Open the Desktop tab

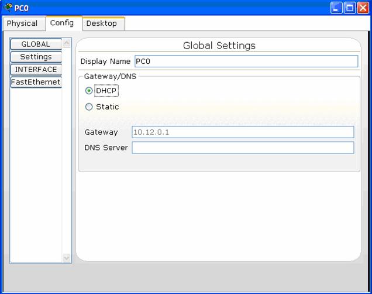tap(102, 23)
